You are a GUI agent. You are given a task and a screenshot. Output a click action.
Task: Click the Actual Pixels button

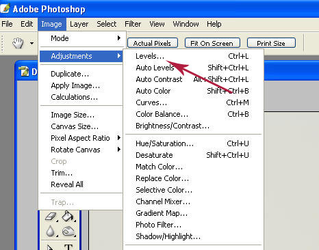[153, 43]
